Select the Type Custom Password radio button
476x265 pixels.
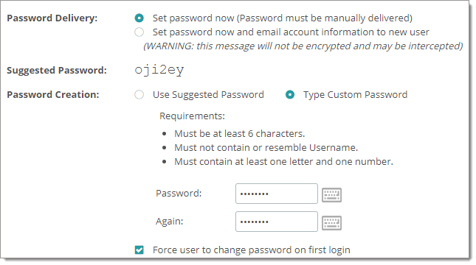[x=290, y=95]
